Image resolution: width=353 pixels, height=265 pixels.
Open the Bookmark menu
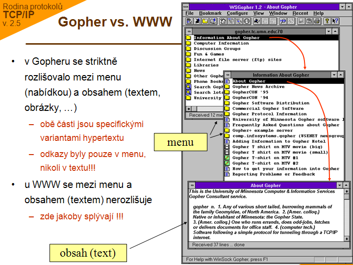pyautogui.click(x=210, y=13)
